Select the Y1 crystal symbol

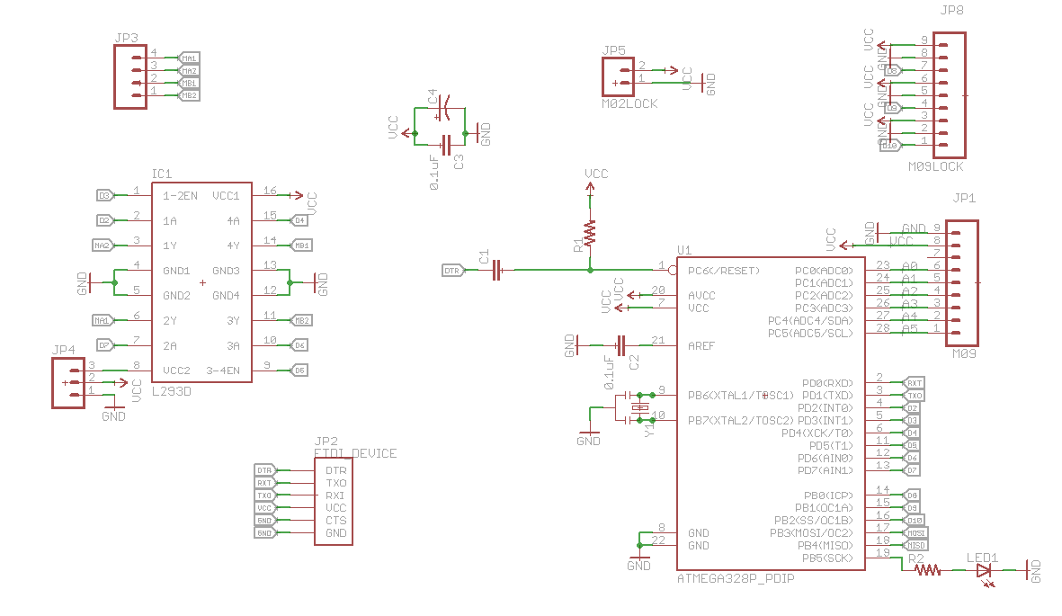pos(639,408)
